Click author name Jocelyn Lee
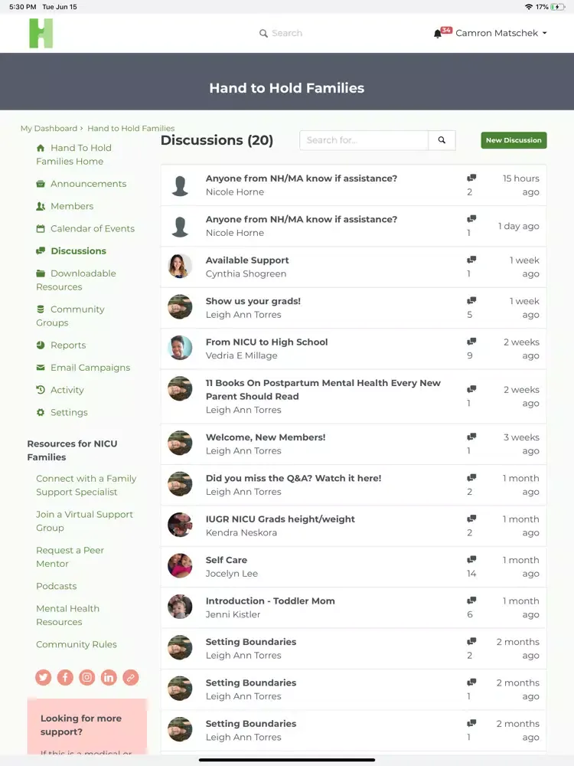 pyautogui.click(x=231, y=574)
